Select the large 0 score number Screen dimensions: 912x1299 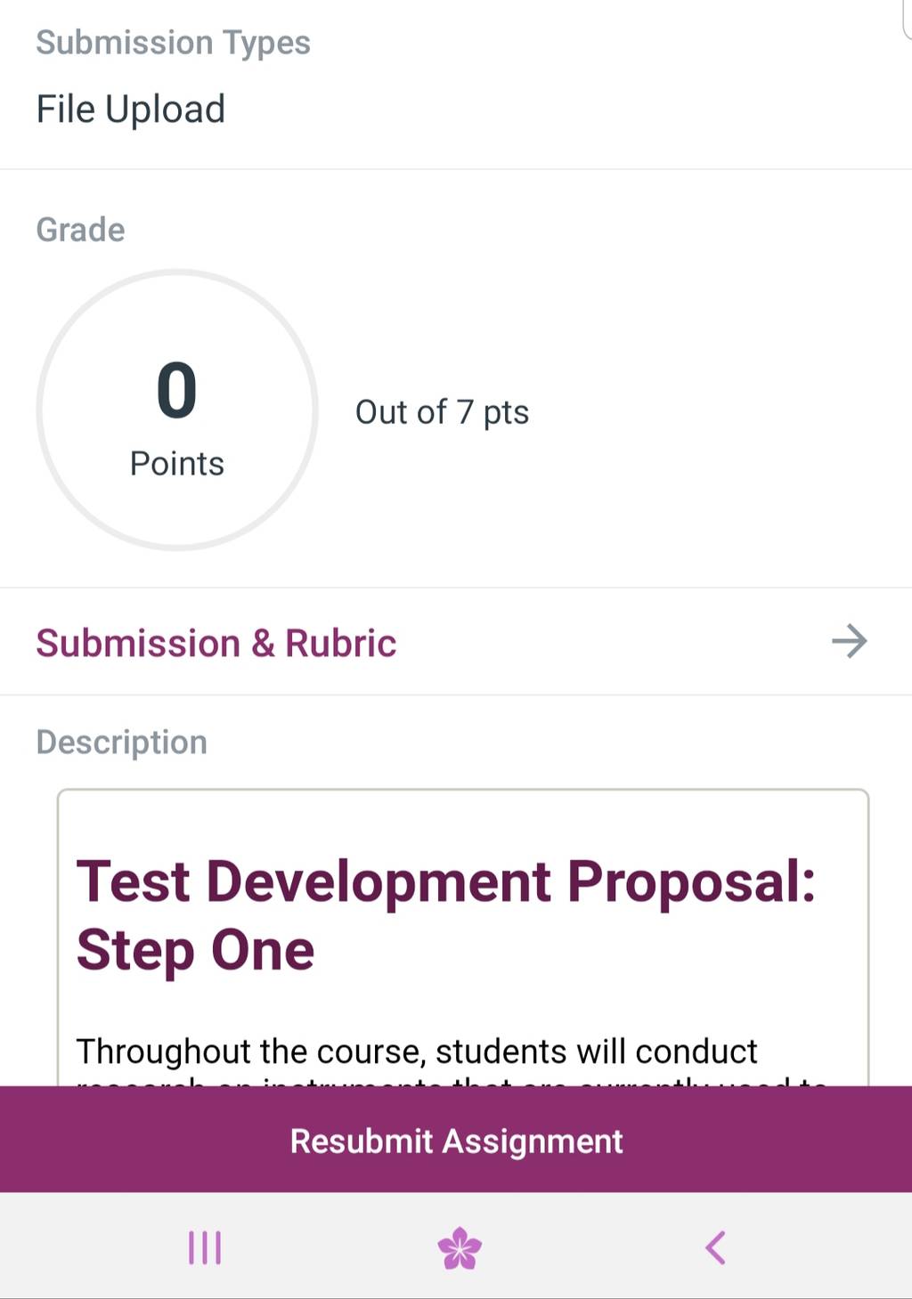click(x=176, y=390)
